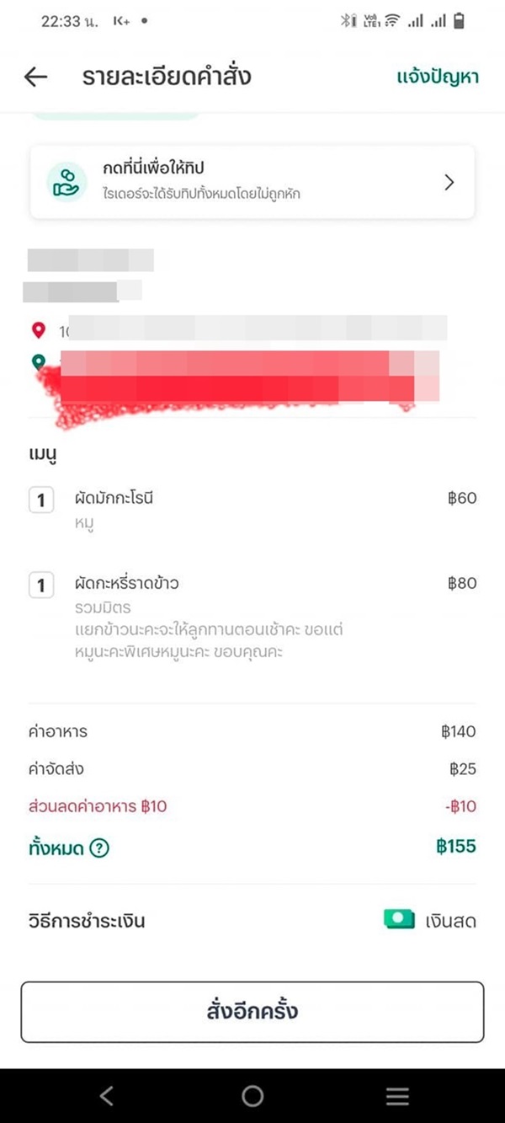Viewport: 505px width, 1123px height.
Task: Tap the ฿155 total amount
Action: pyautogui.click(x=455, y=848)
